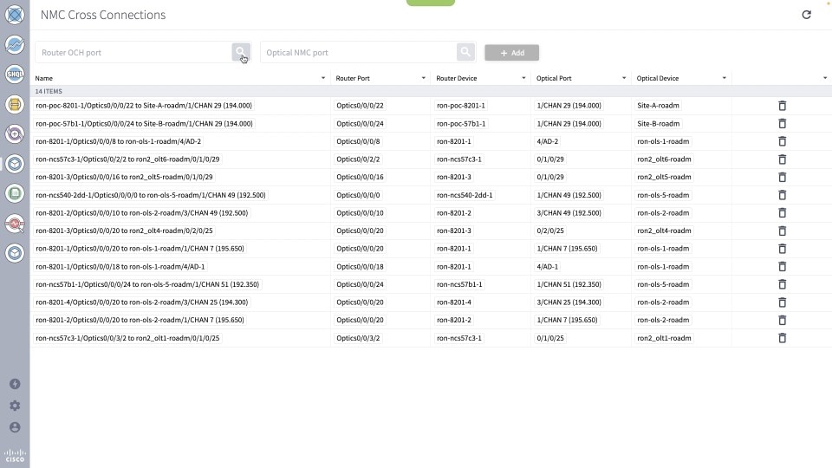Screen dimensions: 832x468
Task: Delete ron-8201-1 4/AD-2 cross connection
Action: click(x=782, y=141)
